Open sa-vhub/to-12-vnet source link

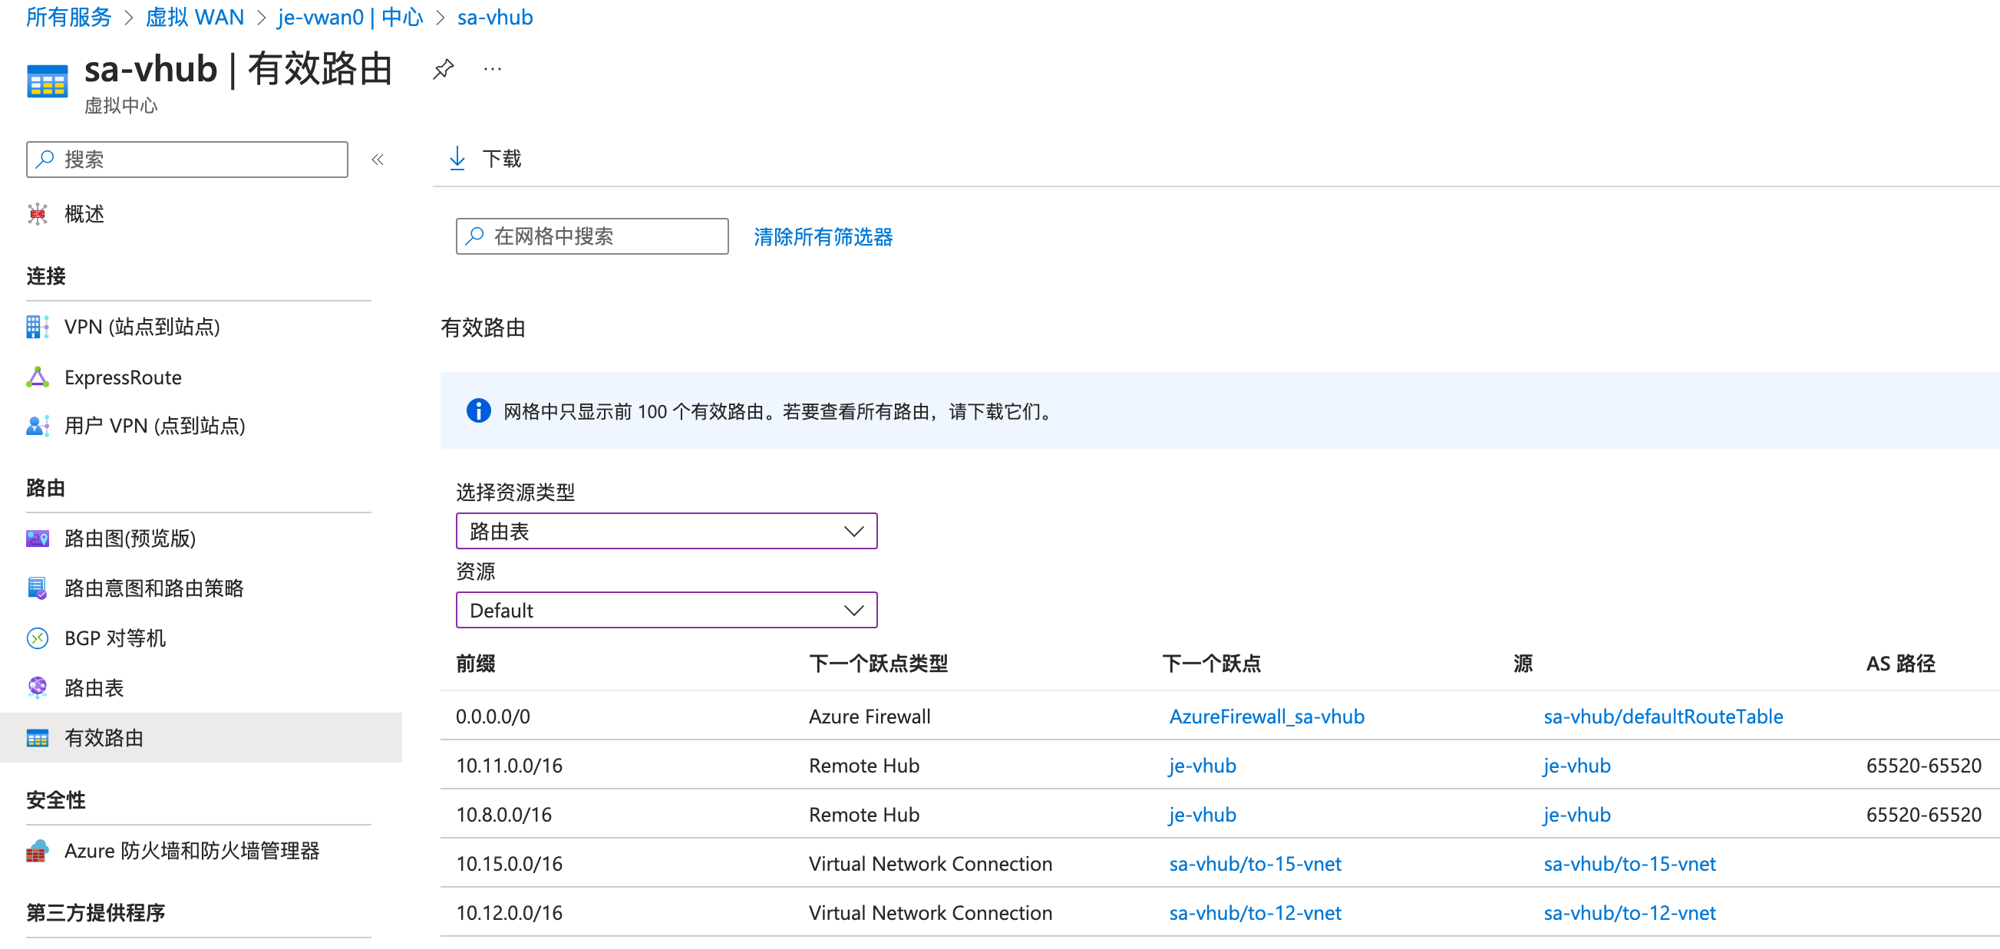pos(1629,913)
